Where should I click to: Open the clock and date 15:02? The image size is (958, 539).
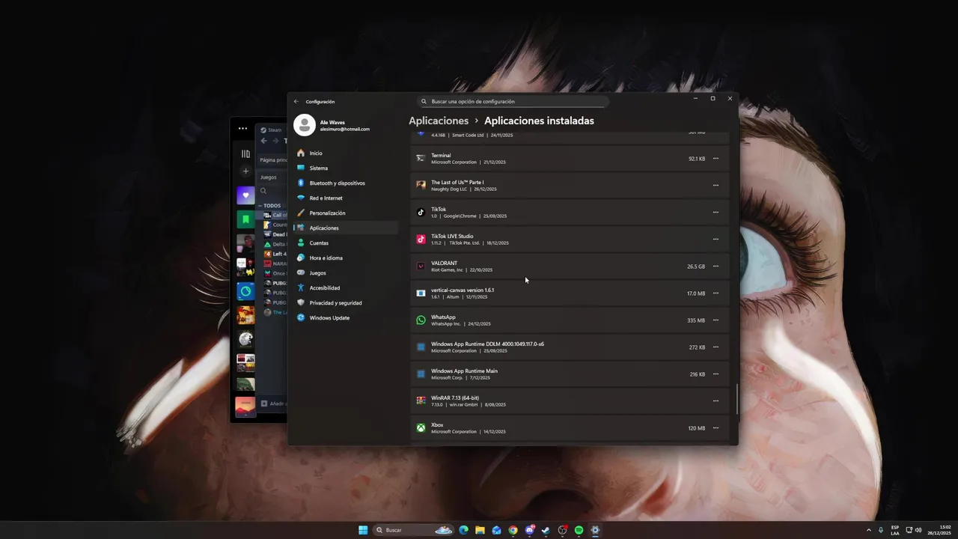[939, 530]
